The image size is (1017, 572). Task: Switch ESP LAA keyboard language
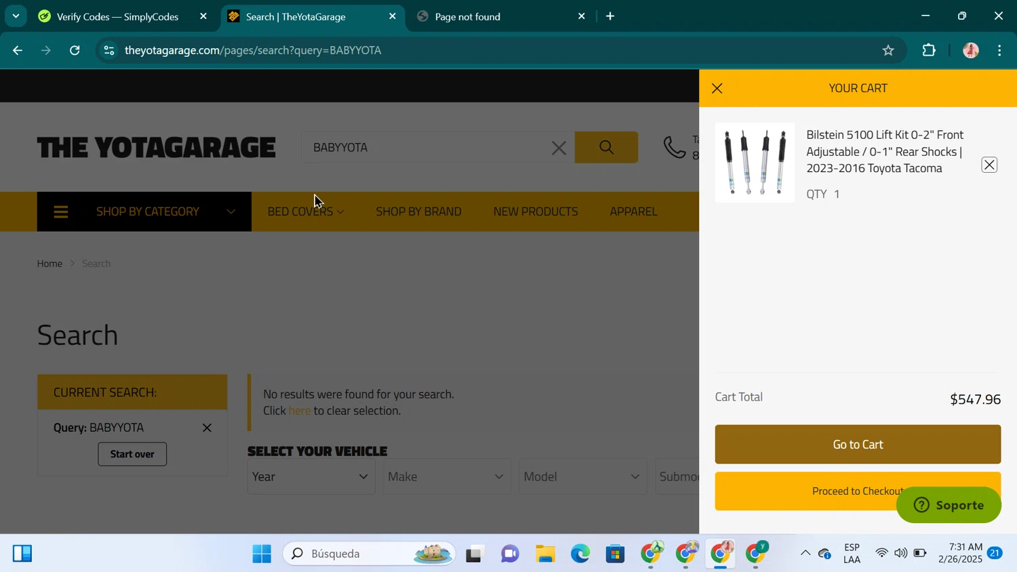point(852,553)
